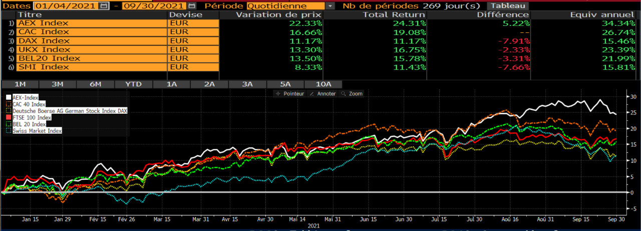
Task: Select the 10A time range tab
Action: pyautogui.click(x=323, y=84)
